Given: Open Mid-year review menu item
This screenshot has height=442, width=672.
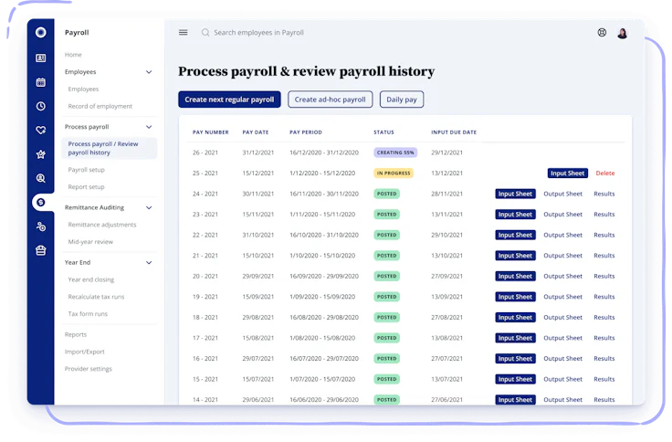Looking at the screenshot, I should [x=90, y=242].
